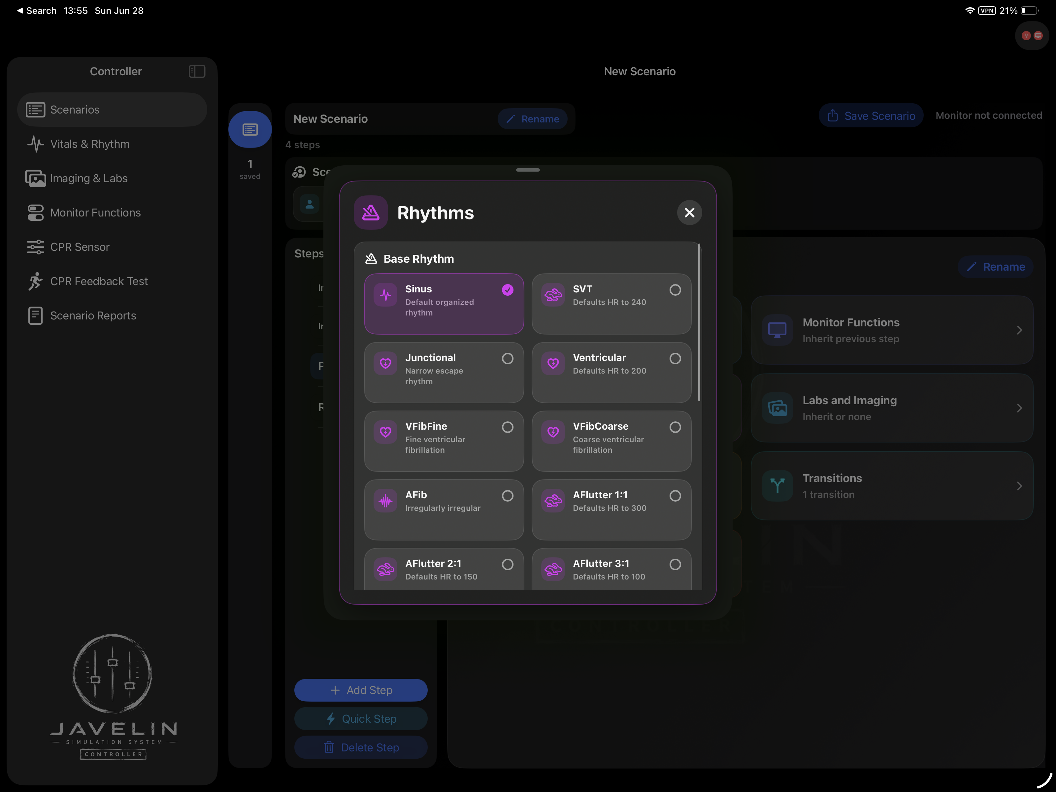The image size is (1056, 792).
Task: Select the Junctional rhythm radio button
Action: (x=508, y=358)
